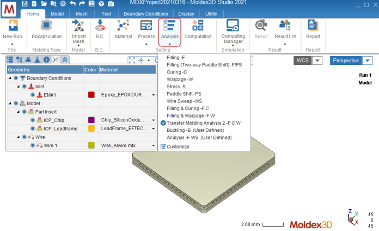Toggle visibility of Boundary Conditions node
Viewport: 379px width, 231px height.
(16, 78)
